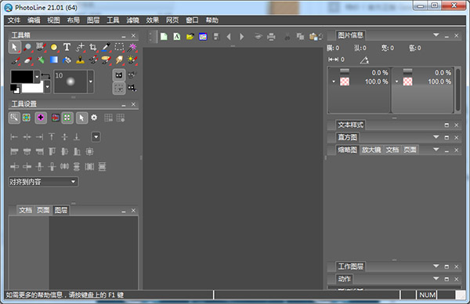Click the yellow Open folder toolbar icon

tap(190, 37)
